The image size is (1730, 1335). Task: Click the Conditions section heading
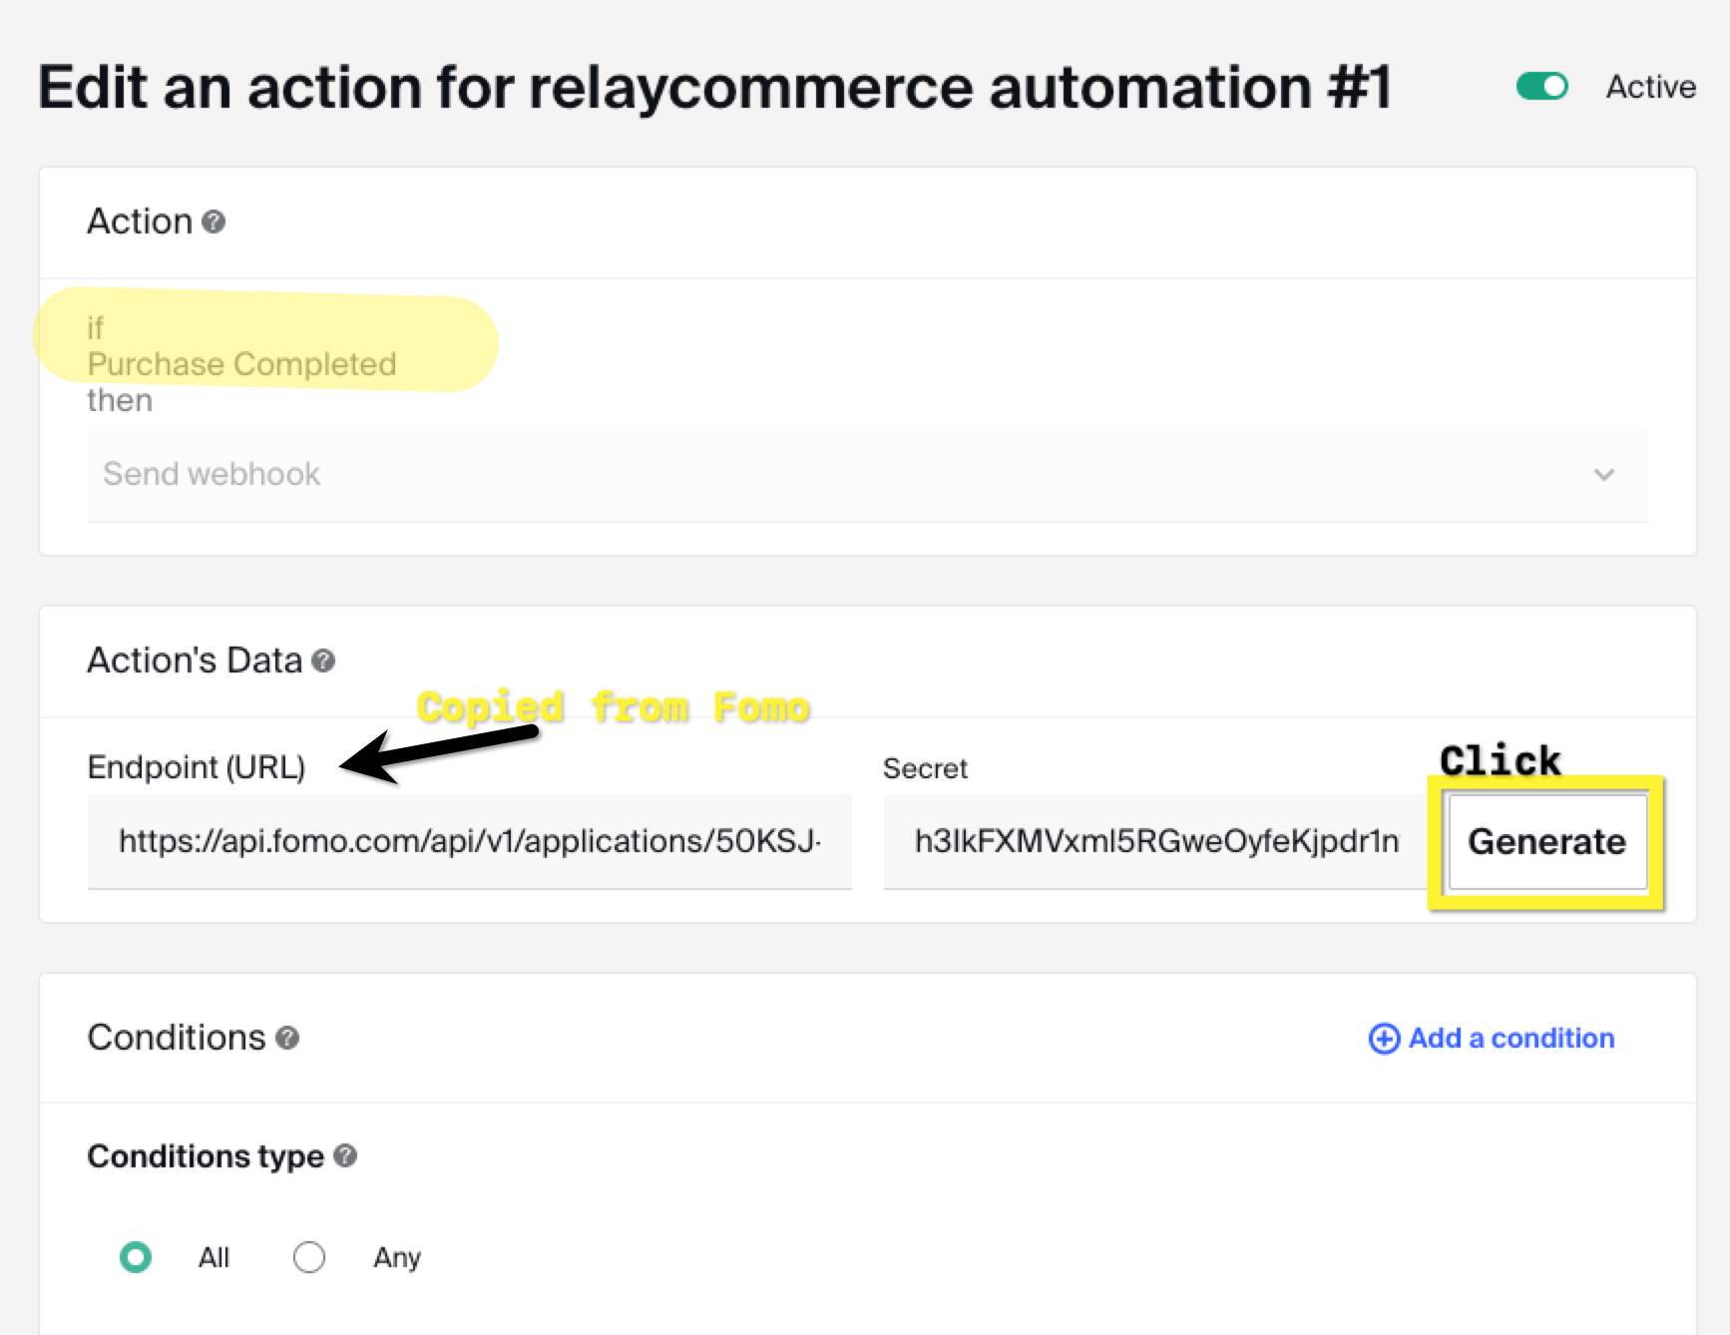click(x=177, y=1038)
